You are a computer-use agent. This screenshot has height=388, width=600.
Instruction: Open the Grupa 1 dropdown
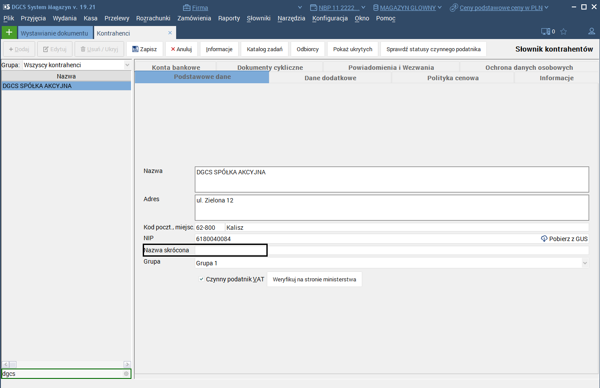(x=392, y=263)
